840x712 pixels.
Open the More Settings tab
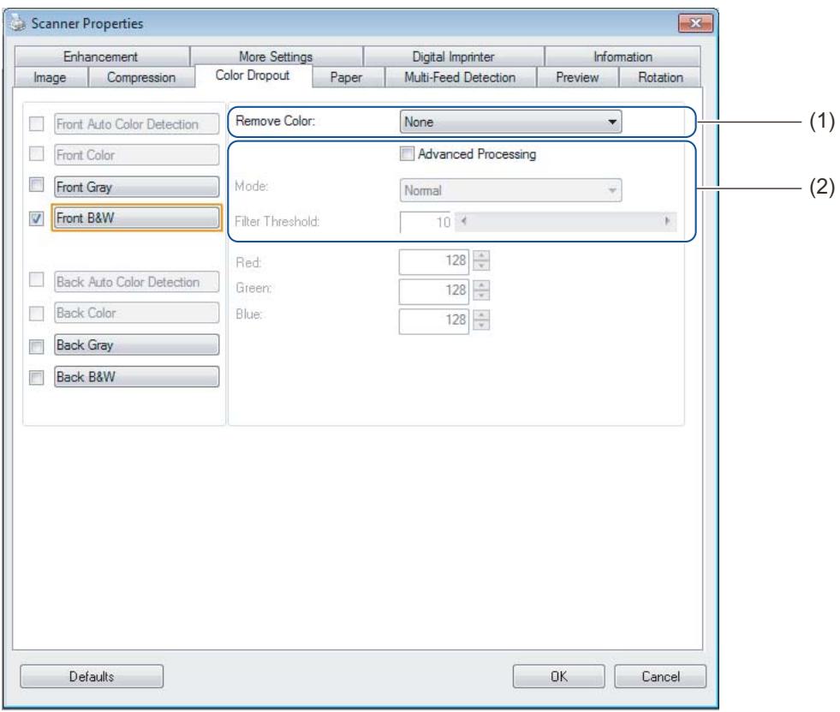point(276,57)
